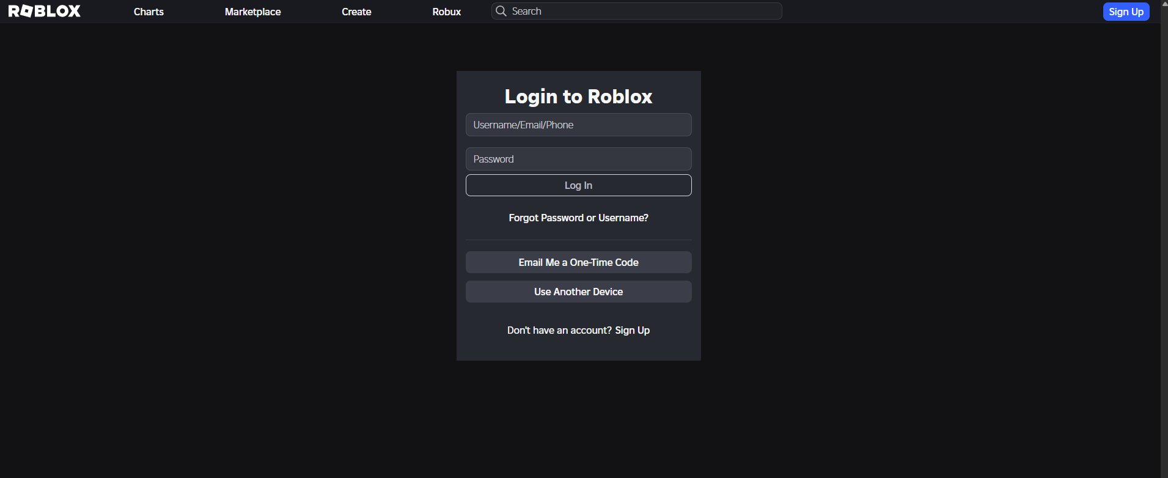Select the Password input field
Screen dimensions: 1168x478
pos(578,159)
